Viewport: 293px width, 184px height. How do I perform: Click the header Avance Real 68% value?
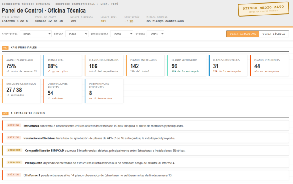(x=103, y=21)
